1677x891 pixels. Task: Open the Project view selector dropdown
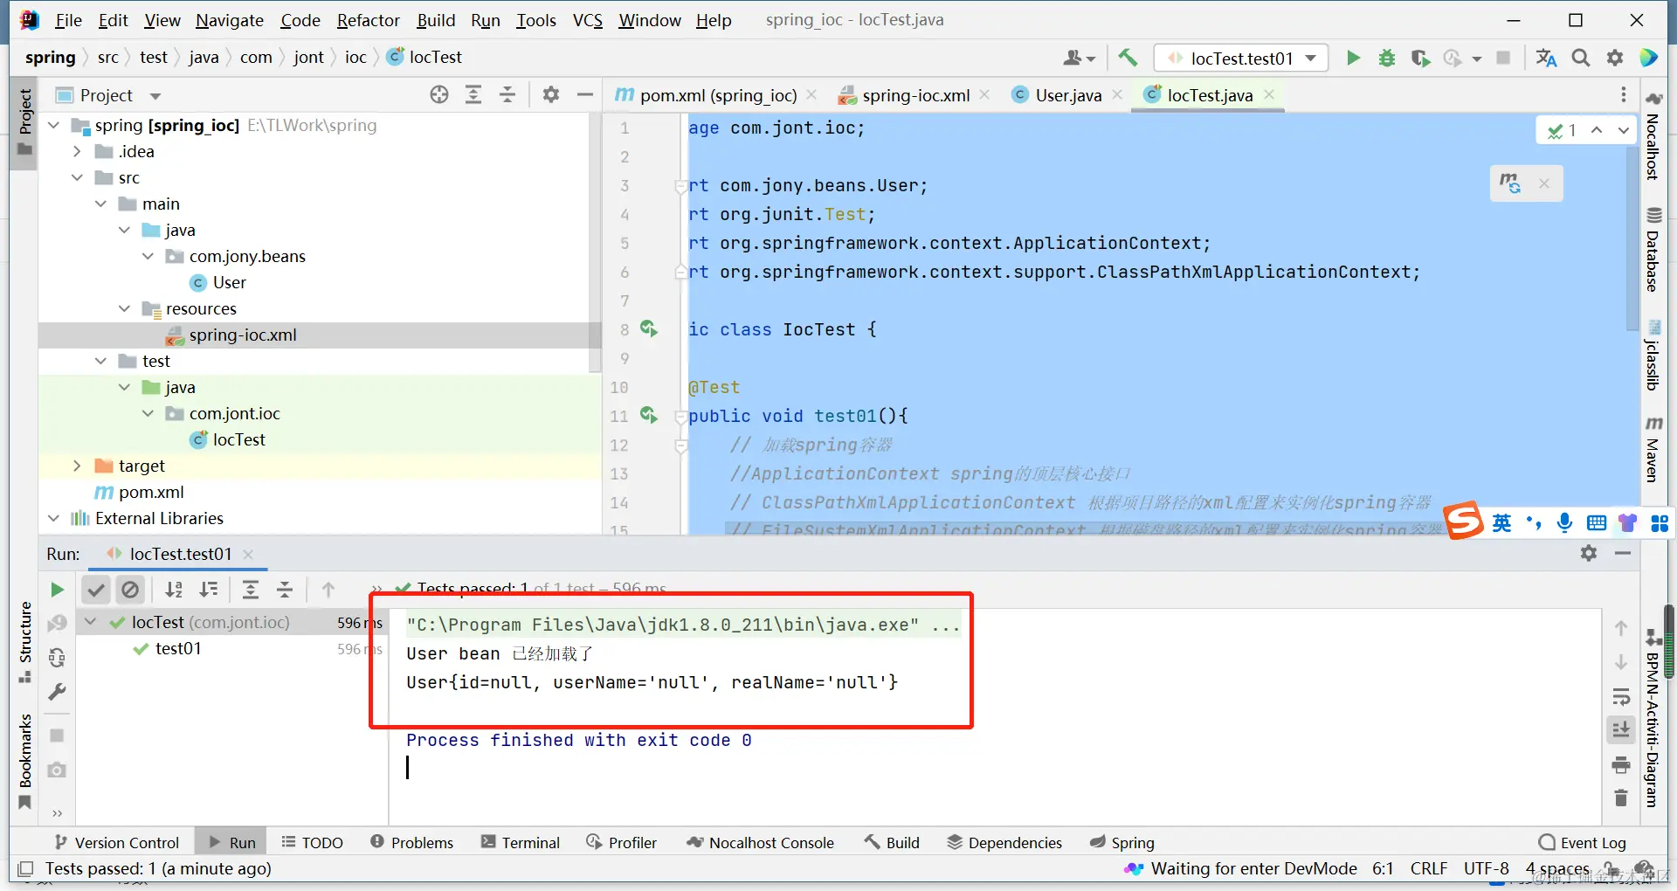[155, 96]
